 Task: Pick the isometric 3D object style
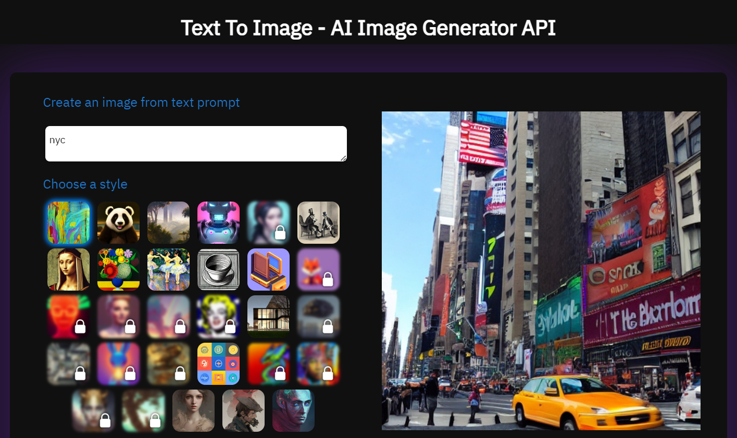[268, 270]
